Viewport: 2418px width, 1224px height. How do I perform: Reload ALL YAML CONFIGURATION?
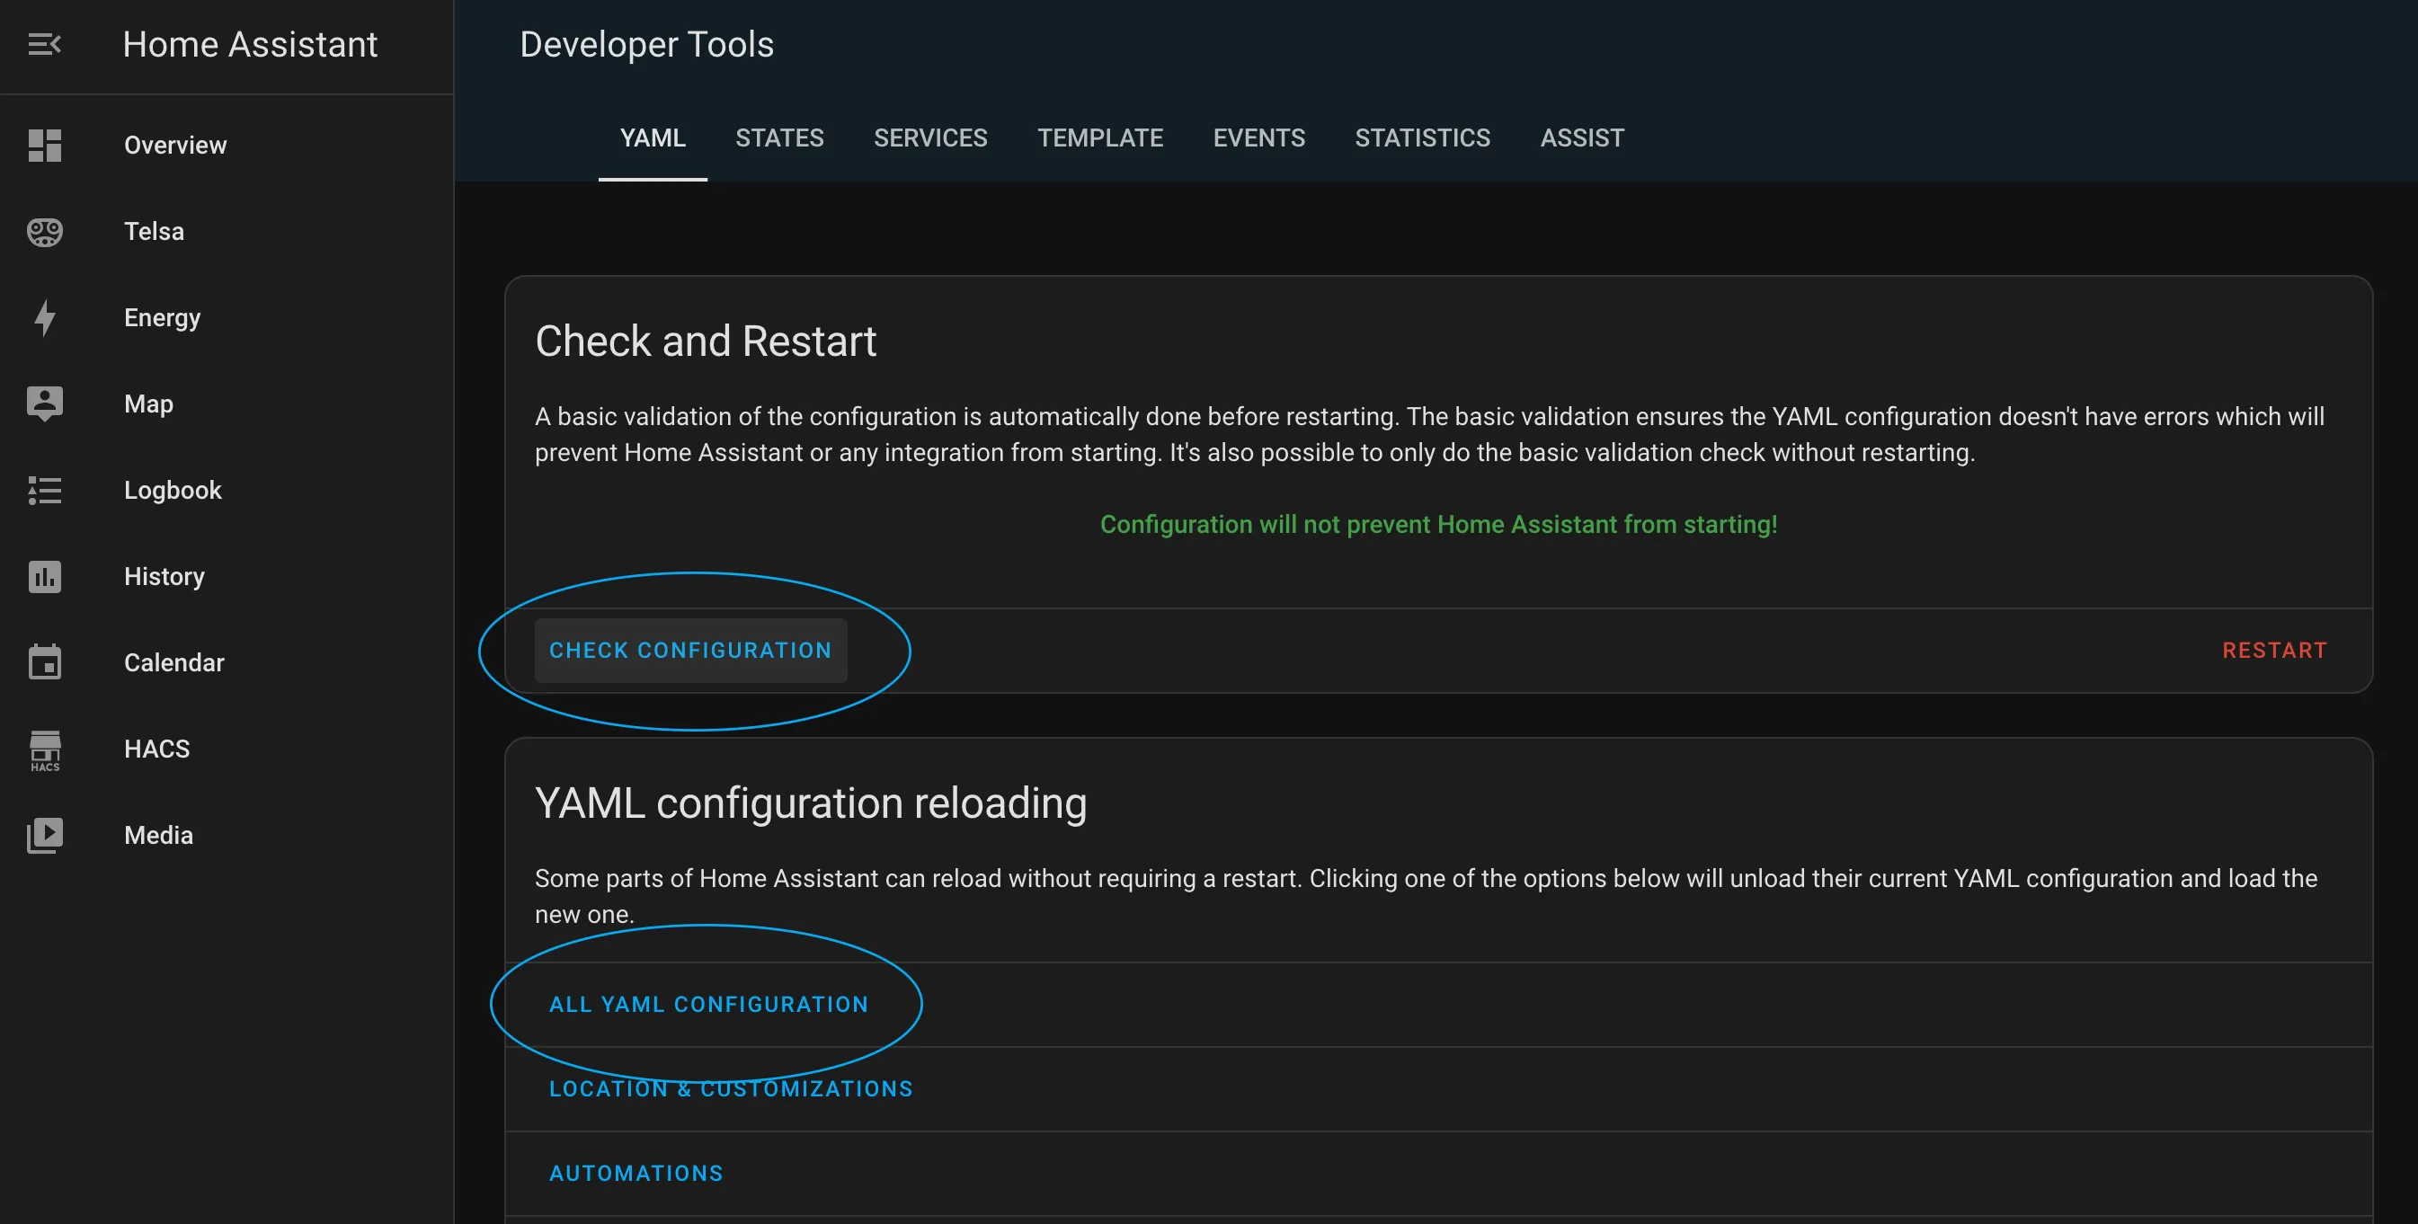[708, 1003]
